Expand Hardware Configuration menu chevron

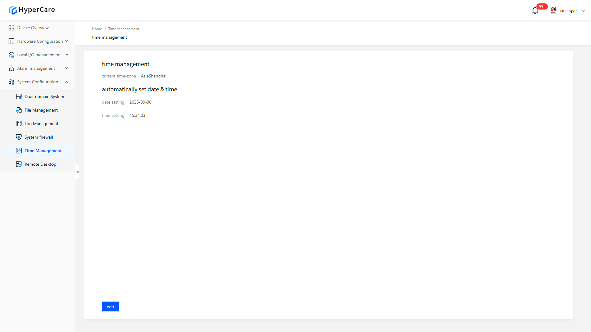67,41
